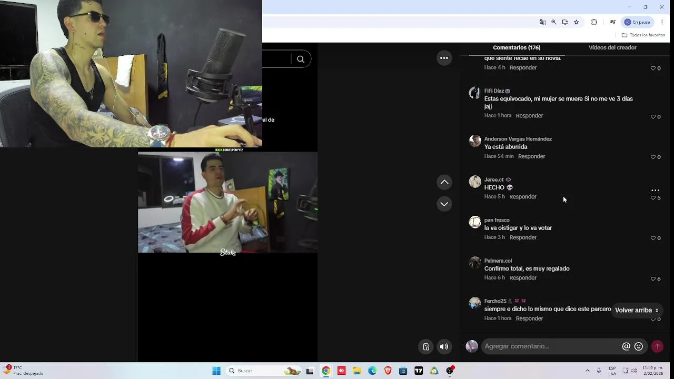Bookmark this page with the star icon
The width and height of the screenshot is (674, 379).
577,22
